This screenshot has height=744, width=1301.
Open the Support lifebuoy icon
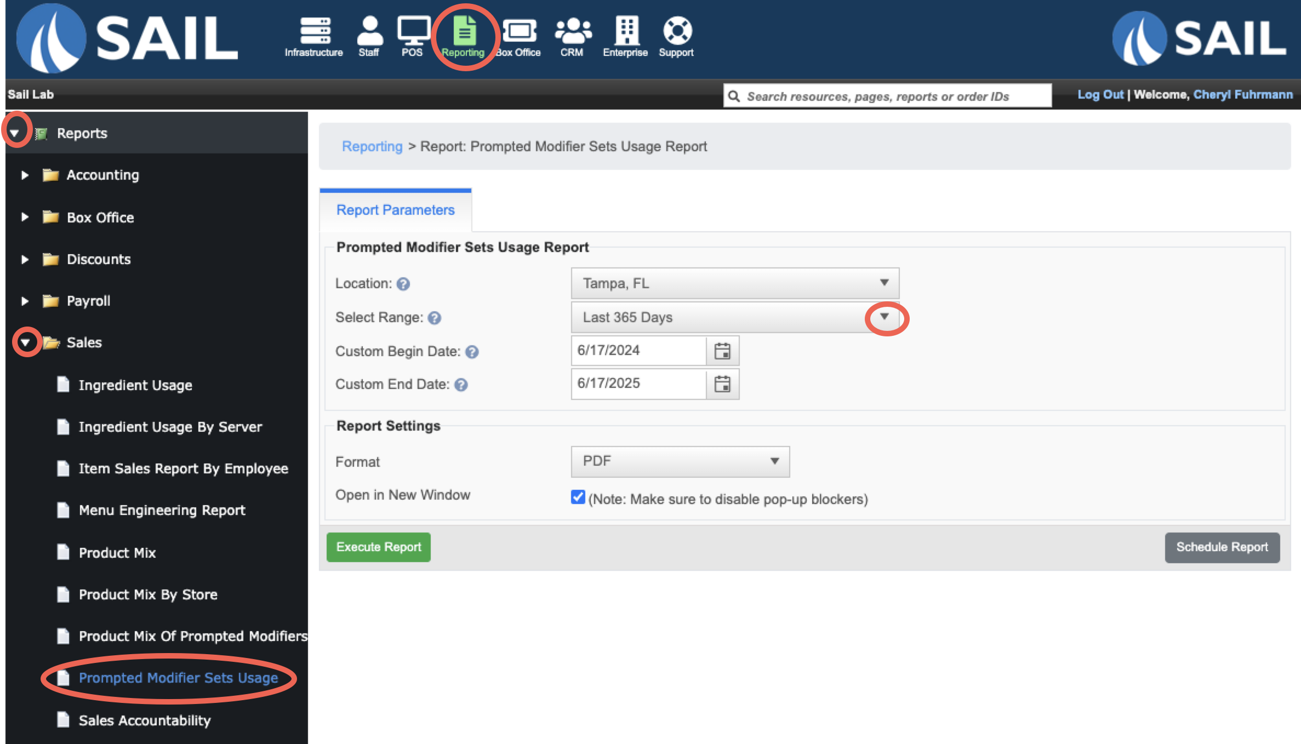(x=677, y=32)
